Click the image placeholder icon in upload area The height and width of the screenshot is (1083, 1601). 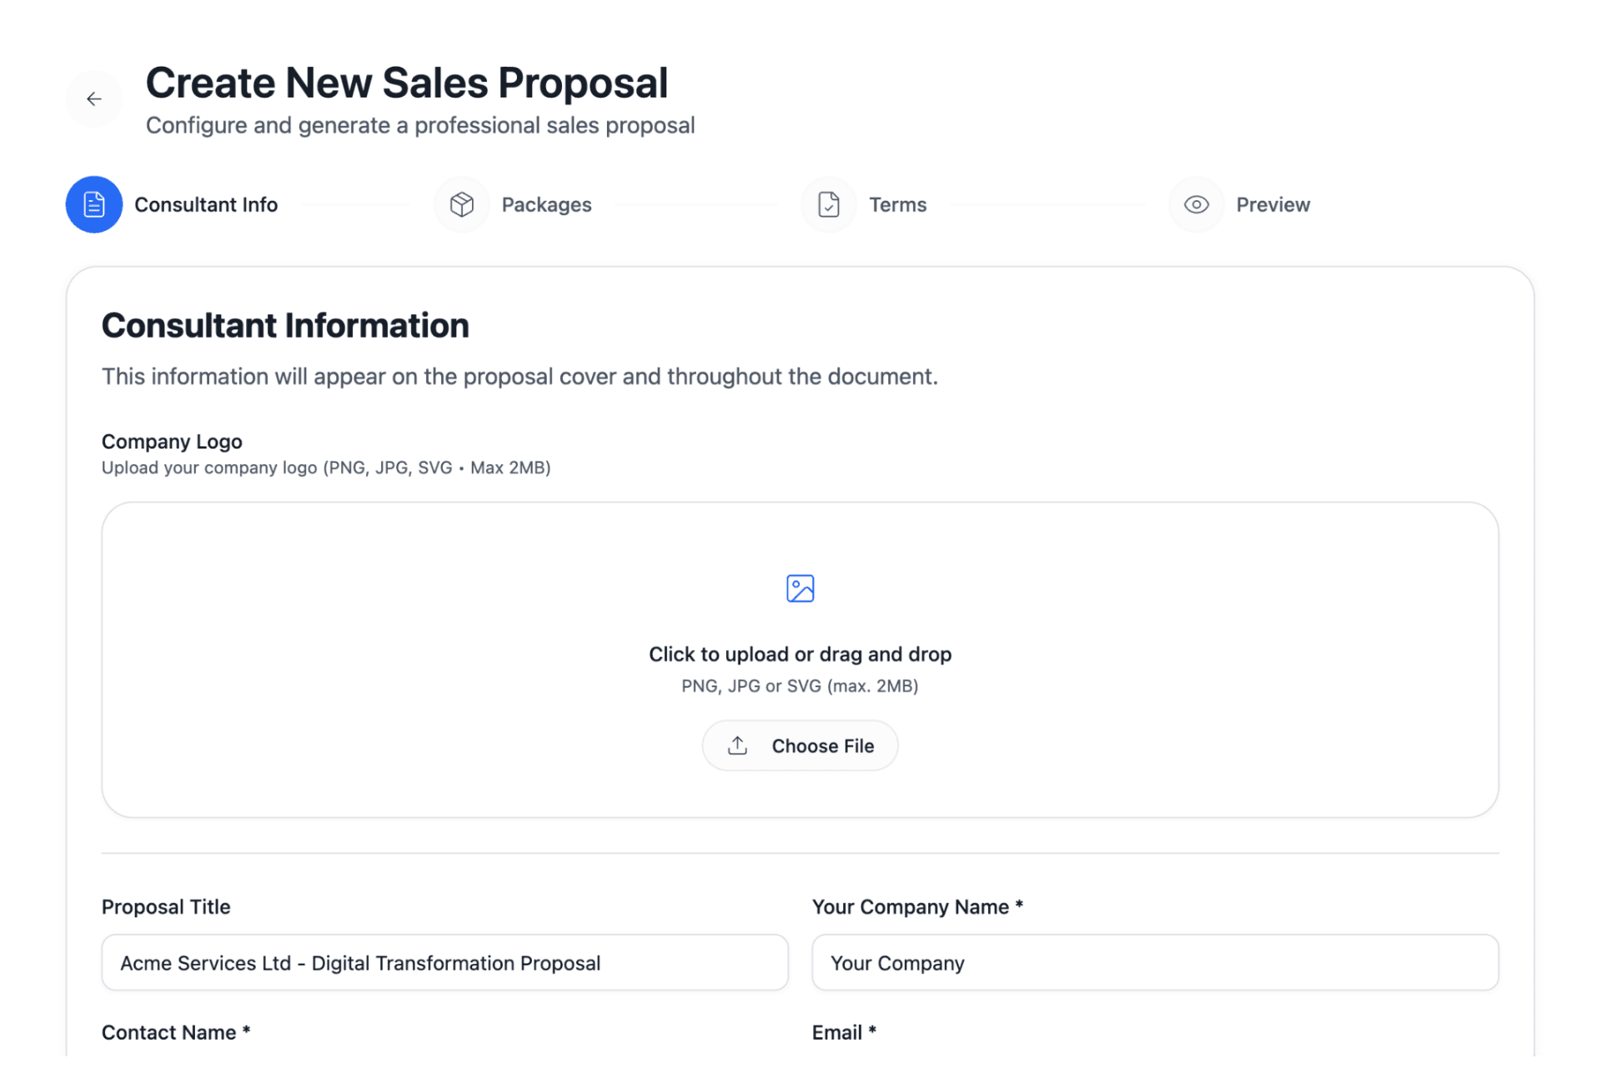(x=800, y=588)
